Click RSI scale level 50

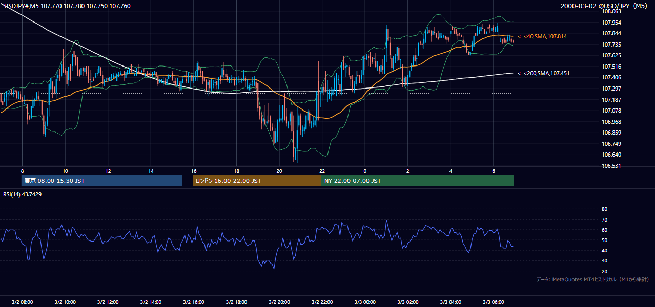(x=604, y=240)
